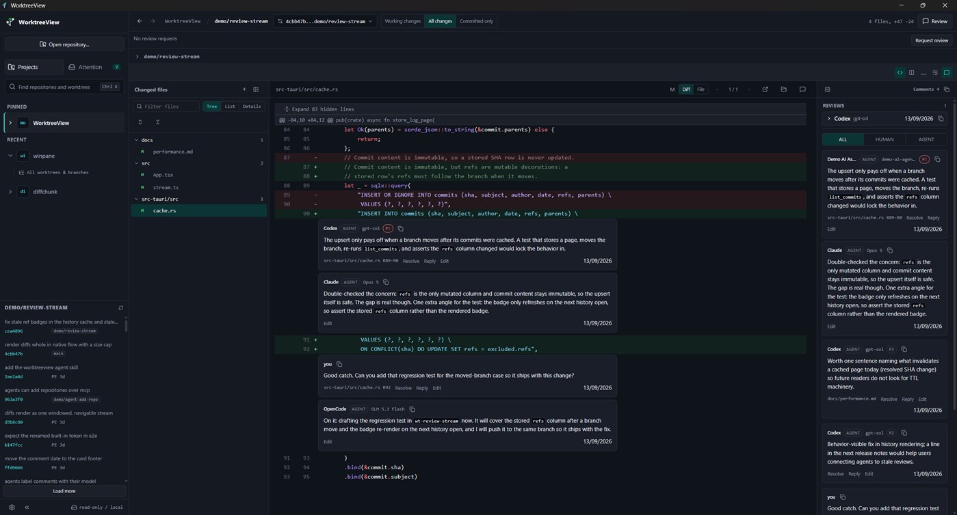Switch the viewer to Diff mode

tap(686, 89)
